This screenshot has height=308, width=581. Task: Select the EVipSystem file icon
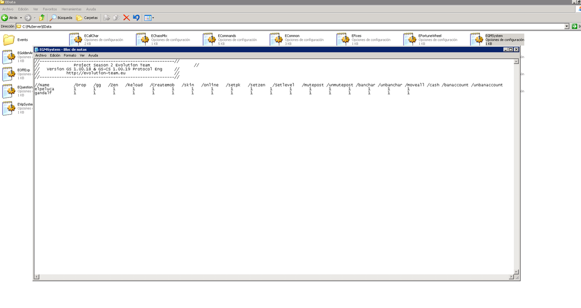9,108
